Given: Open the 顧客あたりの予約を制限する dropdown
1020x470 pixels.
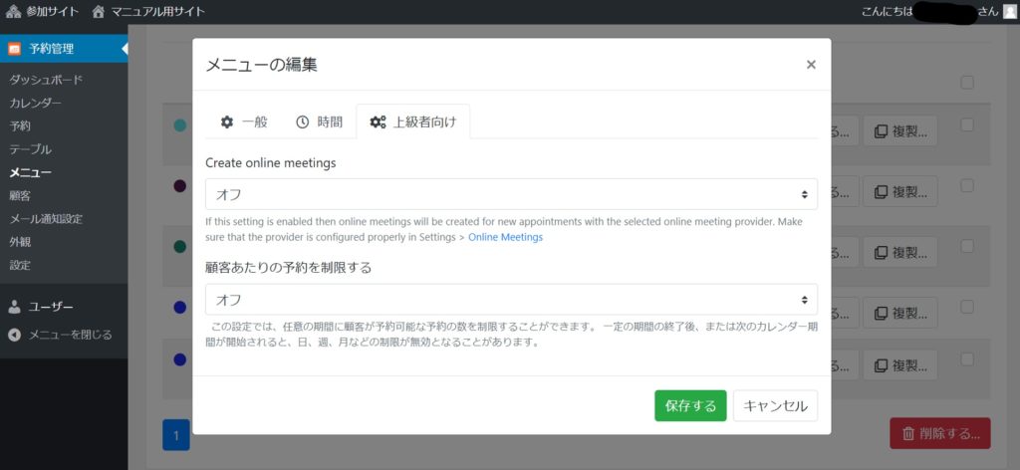Looking at the screenshot, I should point(511,300).
